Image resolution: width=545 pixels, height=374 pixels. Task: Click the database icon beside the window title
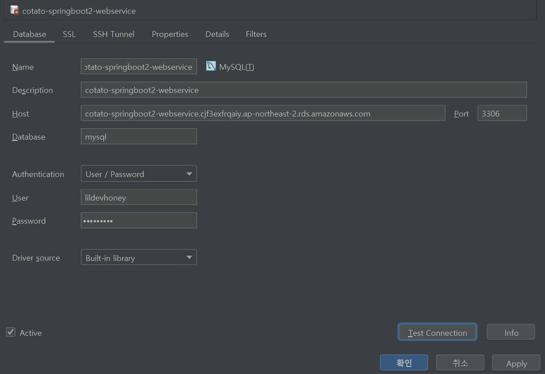[14, 10]
